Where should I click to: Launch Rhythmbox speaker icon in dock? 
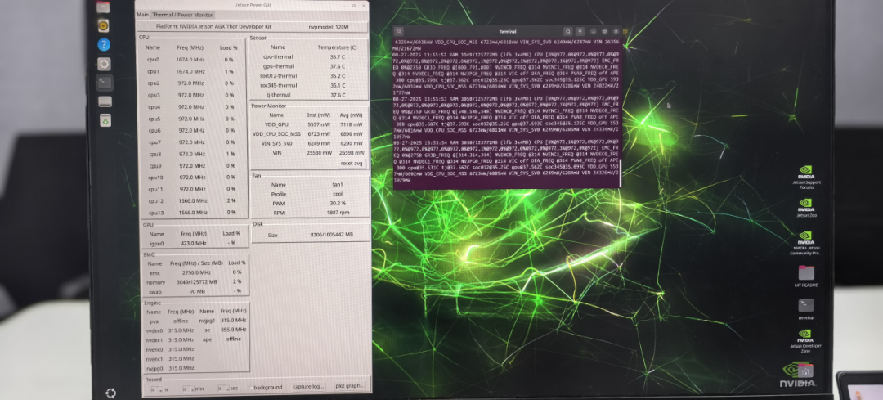(x=104, y=25)
